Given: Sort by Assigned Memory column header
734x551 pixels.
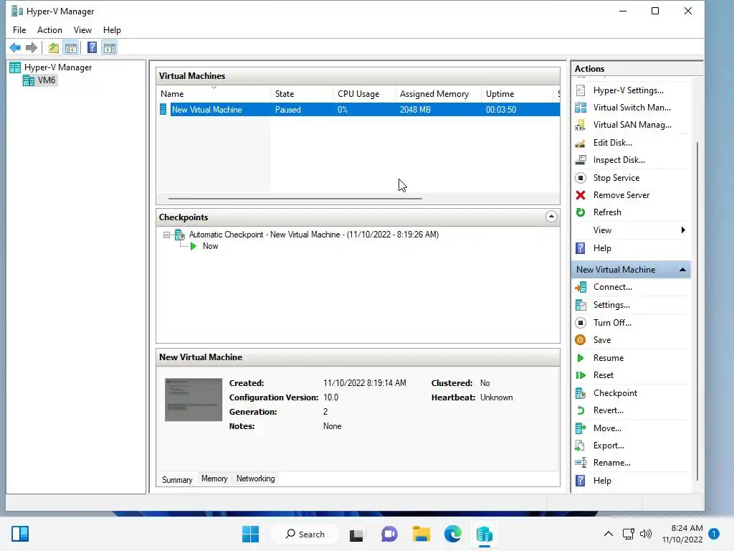Looking at the screenshot, I should pos(439,94).
